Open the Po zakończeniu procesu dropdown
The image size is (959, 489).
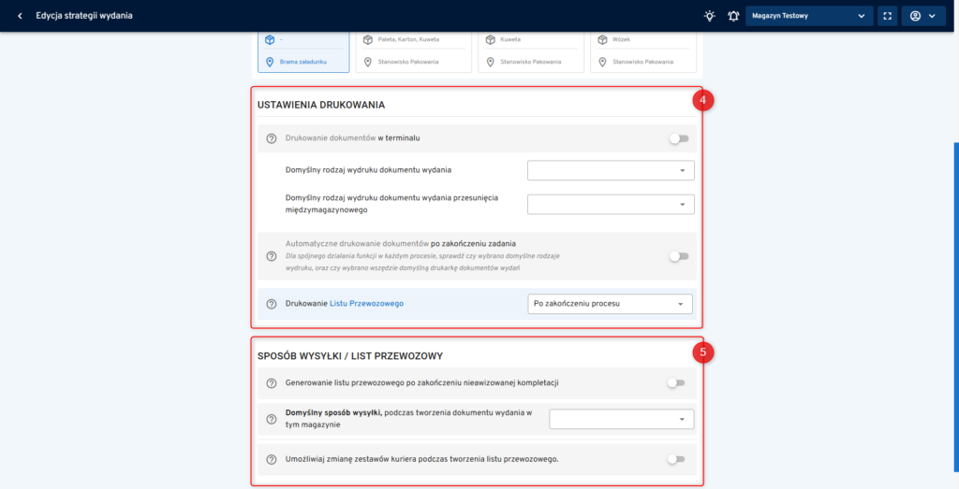[610, 304]
